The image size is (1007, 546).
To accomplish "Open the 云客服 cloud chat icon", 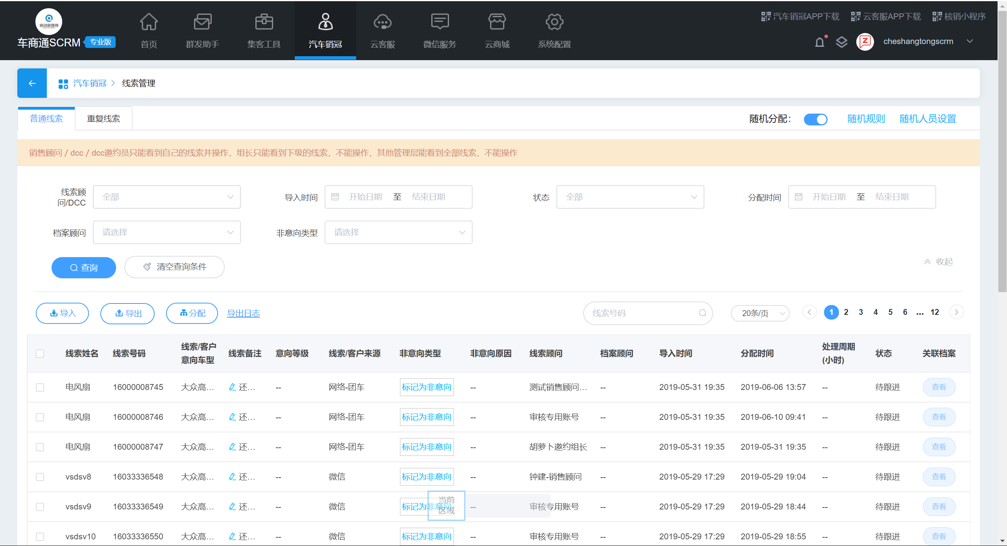I will pyautogui.click(x=382, y=22).
